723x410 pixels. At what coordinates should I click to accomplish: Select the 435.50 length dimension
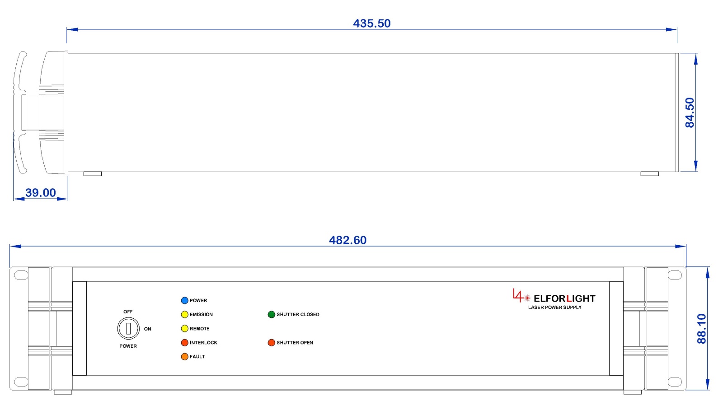coord(371,23)
